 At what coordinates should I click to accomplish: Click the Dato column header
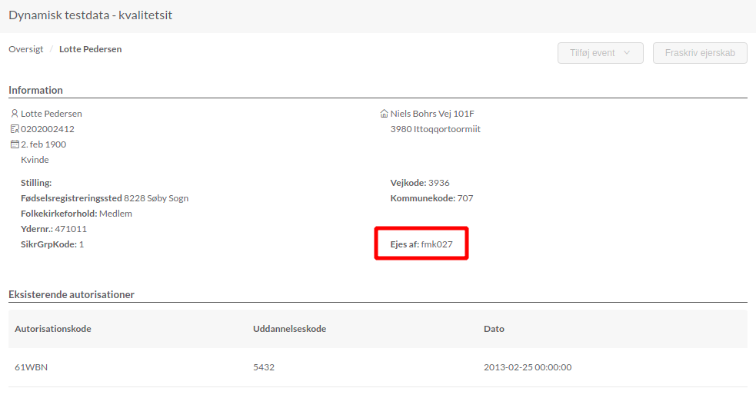coord(494,329)
